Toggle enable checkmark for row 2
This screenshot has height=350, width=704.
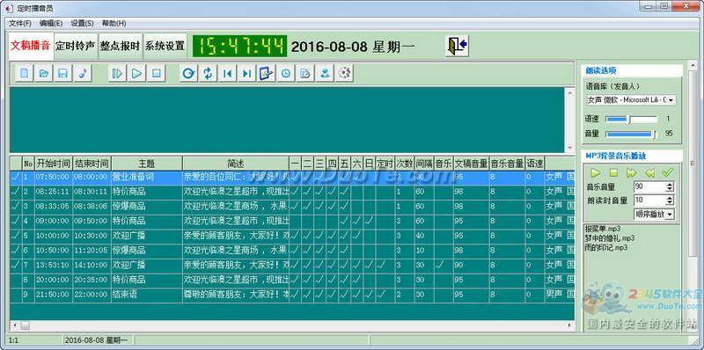pyautogui.click(x=16, y=192)
